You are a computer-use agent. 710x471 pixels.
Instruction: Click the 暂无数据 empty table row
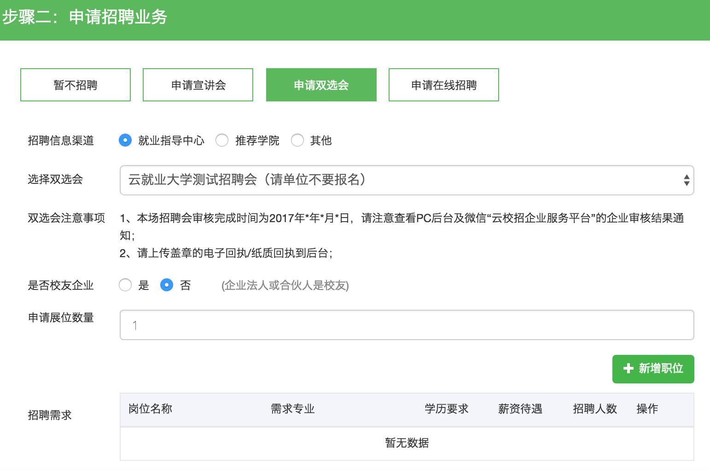pyautogui.click(x=407, y=443)
